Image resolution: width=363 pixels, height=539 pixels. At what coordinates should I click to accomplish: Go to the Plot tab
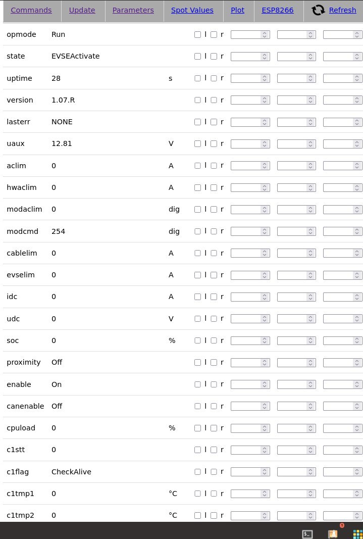pos(238,10)
